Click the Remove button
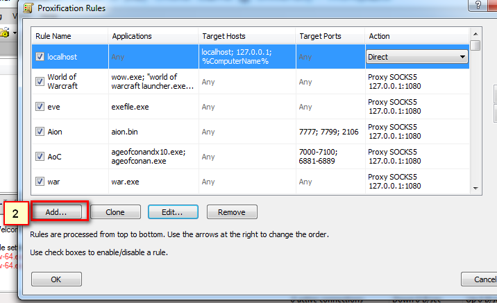The width and height of the screenshot is (497, 303). pos(232,211)
